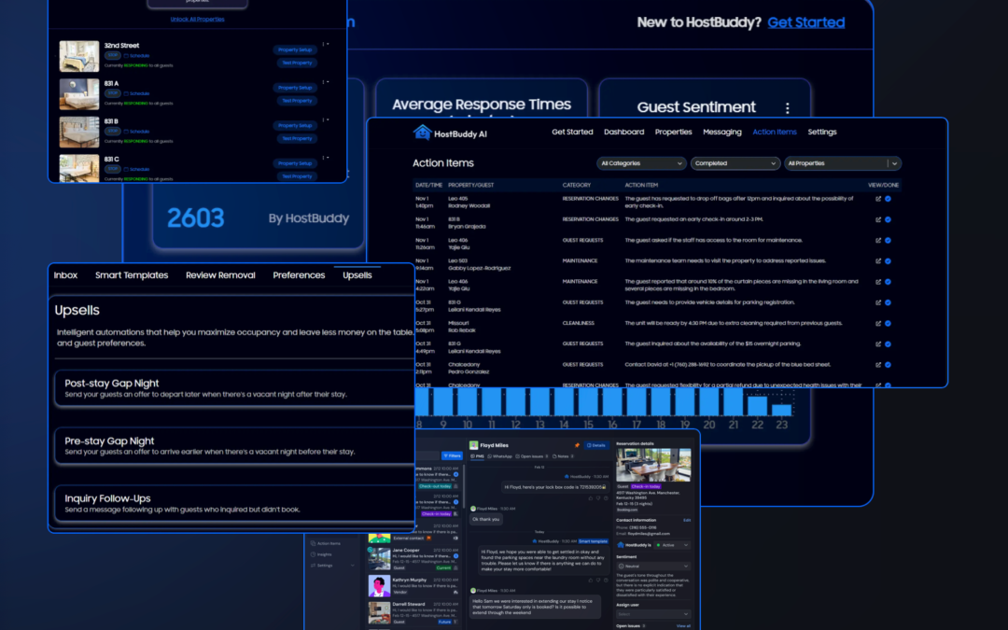Click the Get Started link
Screen dimensions: 1008x630
(805, 22)
